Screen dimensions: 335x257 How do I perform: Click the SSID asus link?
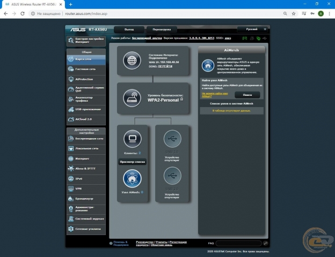pyautogui.click(x=228, y=38)
